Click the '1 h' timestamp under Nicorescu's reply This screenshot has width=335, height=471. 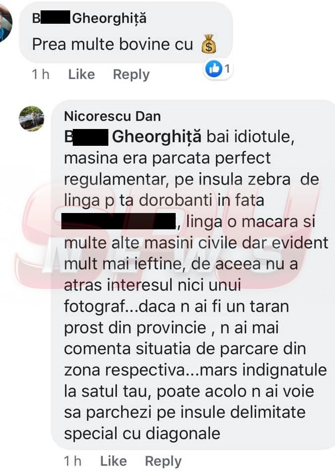[x=72, y=461]
